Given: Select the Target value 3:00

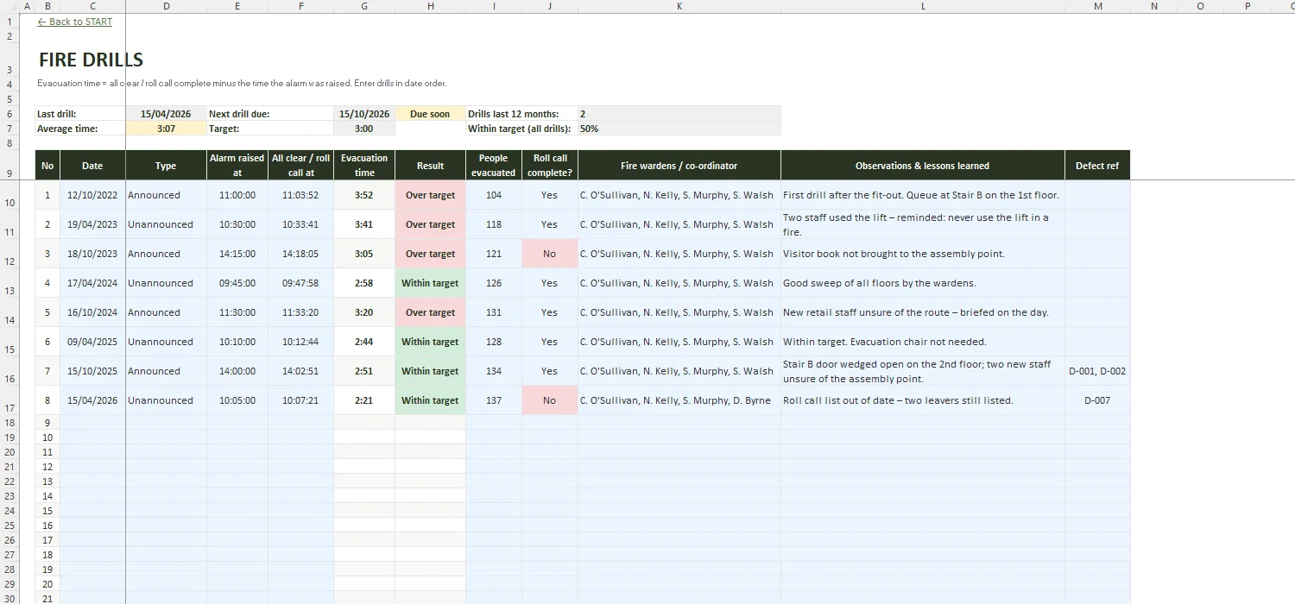Looking at the screenshot, I should (x=364, y=129).
